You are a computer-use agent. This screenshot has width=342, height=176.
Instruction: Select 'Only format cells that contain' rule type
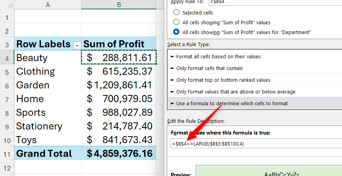(255, 68)
